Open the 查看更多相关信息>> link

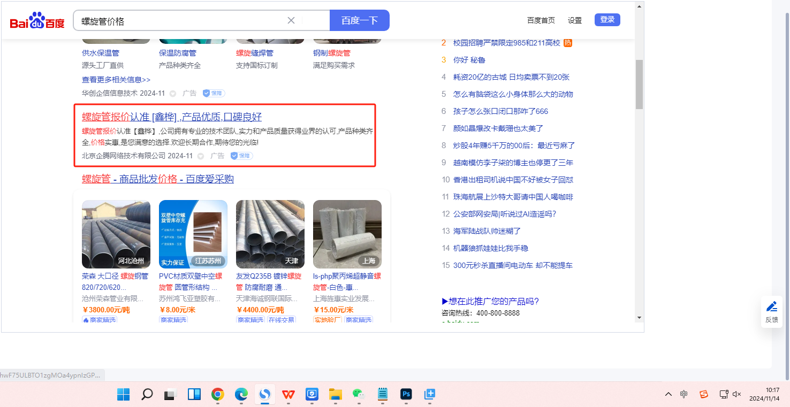pyautogui.click(x=116, y=80)
